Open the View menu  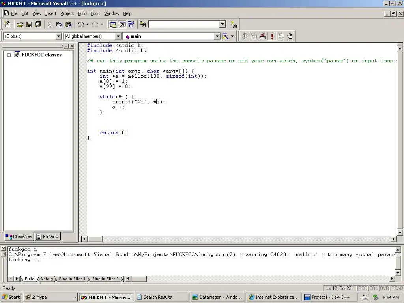(37, 13)
